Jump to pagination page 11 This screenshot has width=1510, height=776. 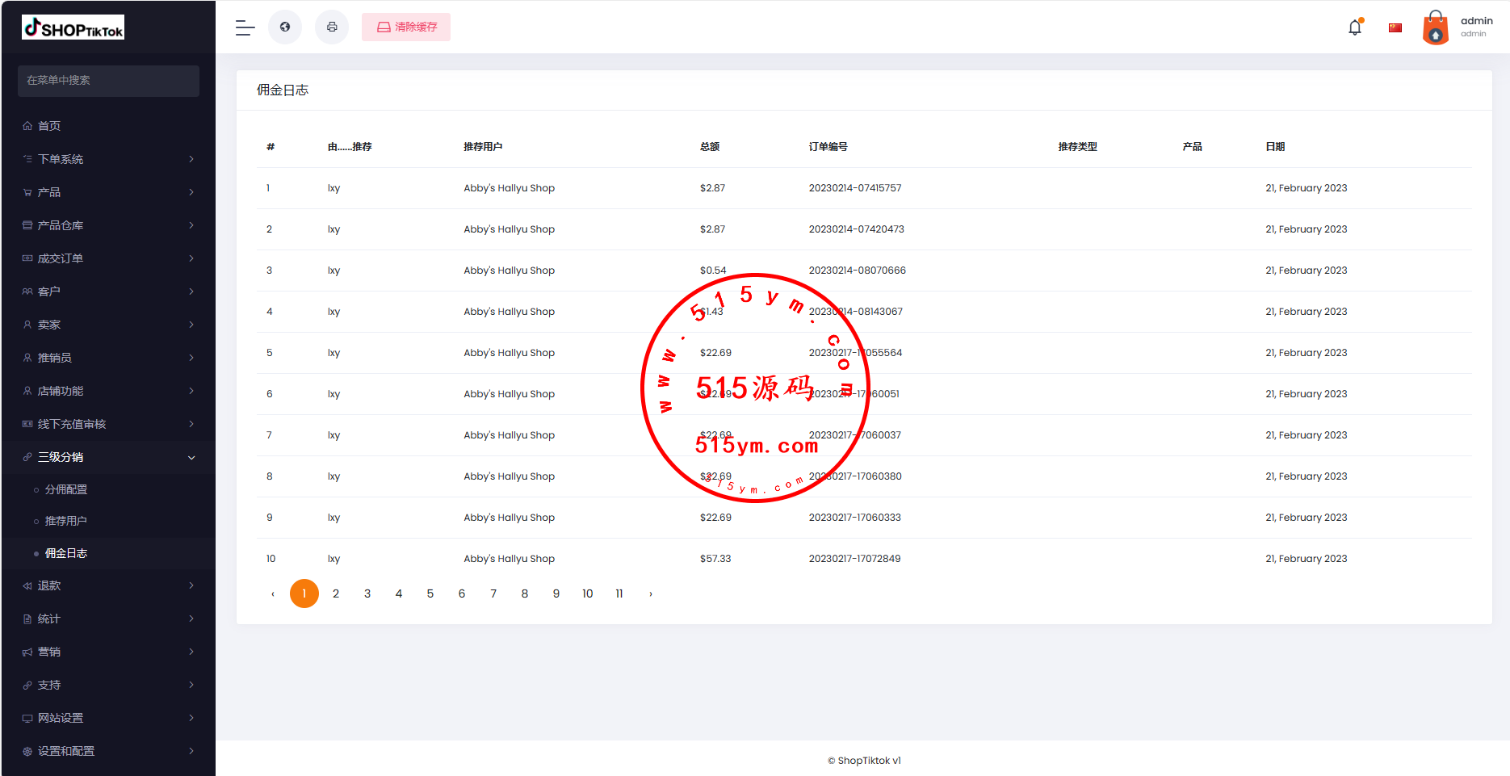(619, 594)
